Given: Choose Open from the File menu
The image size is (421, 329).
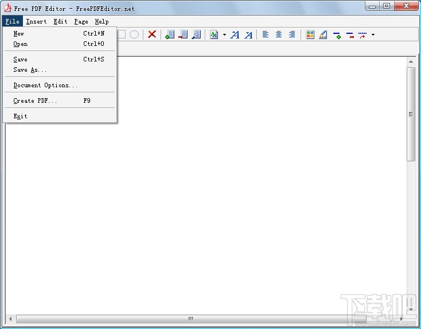Looking at the screenshot, I should point(60,44).
